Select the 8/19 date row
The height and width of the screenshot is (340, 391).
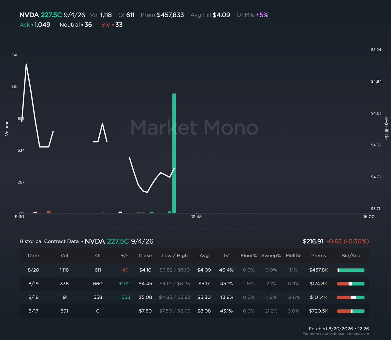(194, 284)
